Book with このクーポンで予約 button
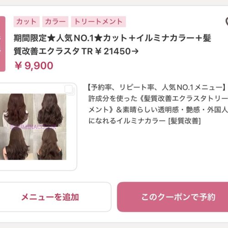This screenshot has width=228, height=228. 173,197
